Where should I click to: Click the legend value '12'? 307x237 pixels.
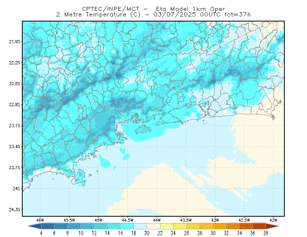pyautogui.click(x=94, y=233)
